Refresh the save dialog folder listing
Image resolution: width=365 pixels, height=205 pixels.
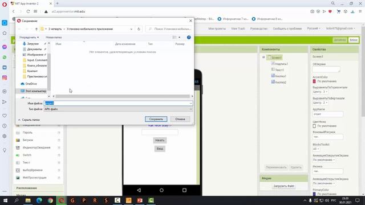[x=139, y=29]
